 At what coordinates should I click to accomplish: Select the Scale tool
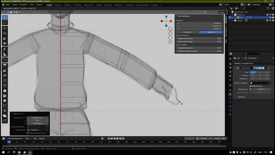(x=5, y=38)
